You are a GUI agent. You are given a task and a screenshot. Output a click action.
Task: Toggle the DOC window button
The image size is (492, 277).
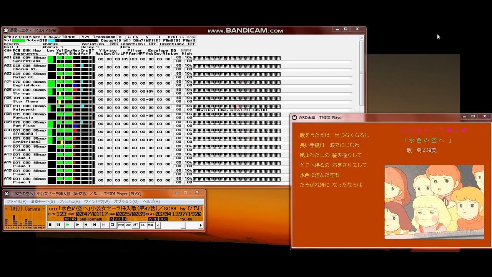pyautogui.click(x=128, y=225)
